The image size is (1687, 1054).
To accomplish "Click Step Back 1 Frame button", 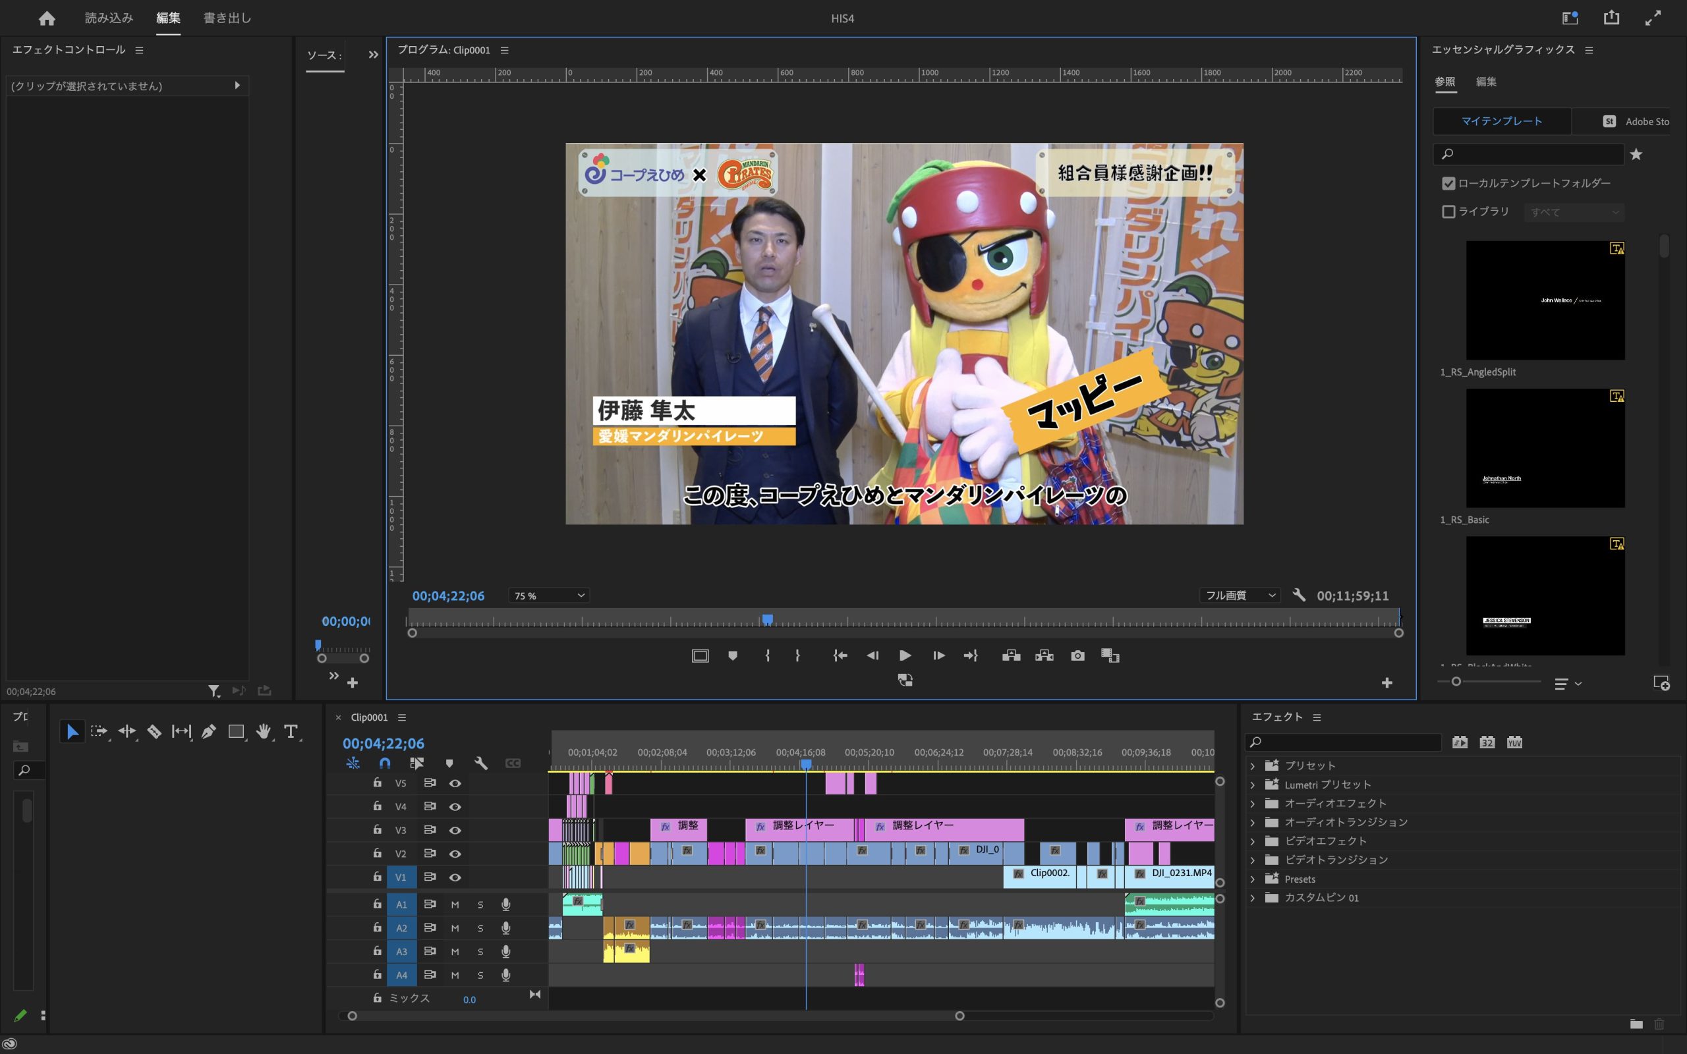I will pos(872,655).
